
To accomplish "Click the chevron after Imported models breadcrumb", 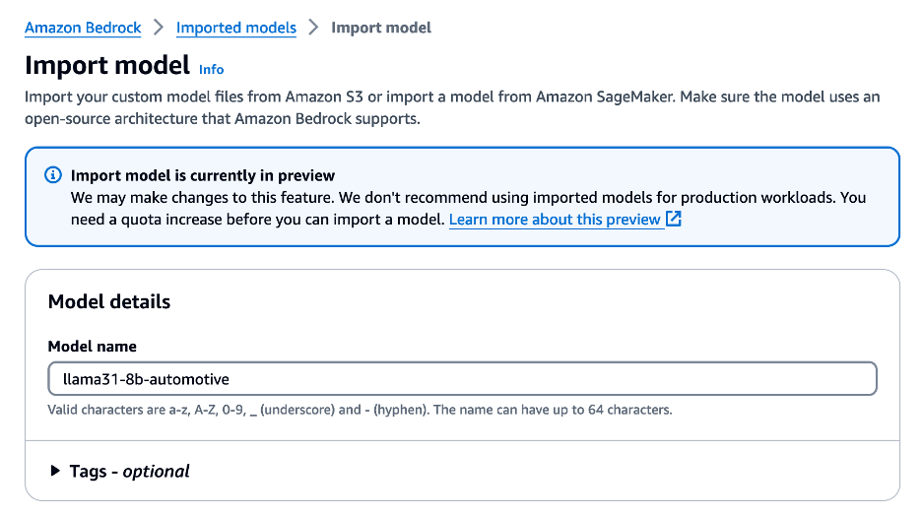I will [313, 28].
